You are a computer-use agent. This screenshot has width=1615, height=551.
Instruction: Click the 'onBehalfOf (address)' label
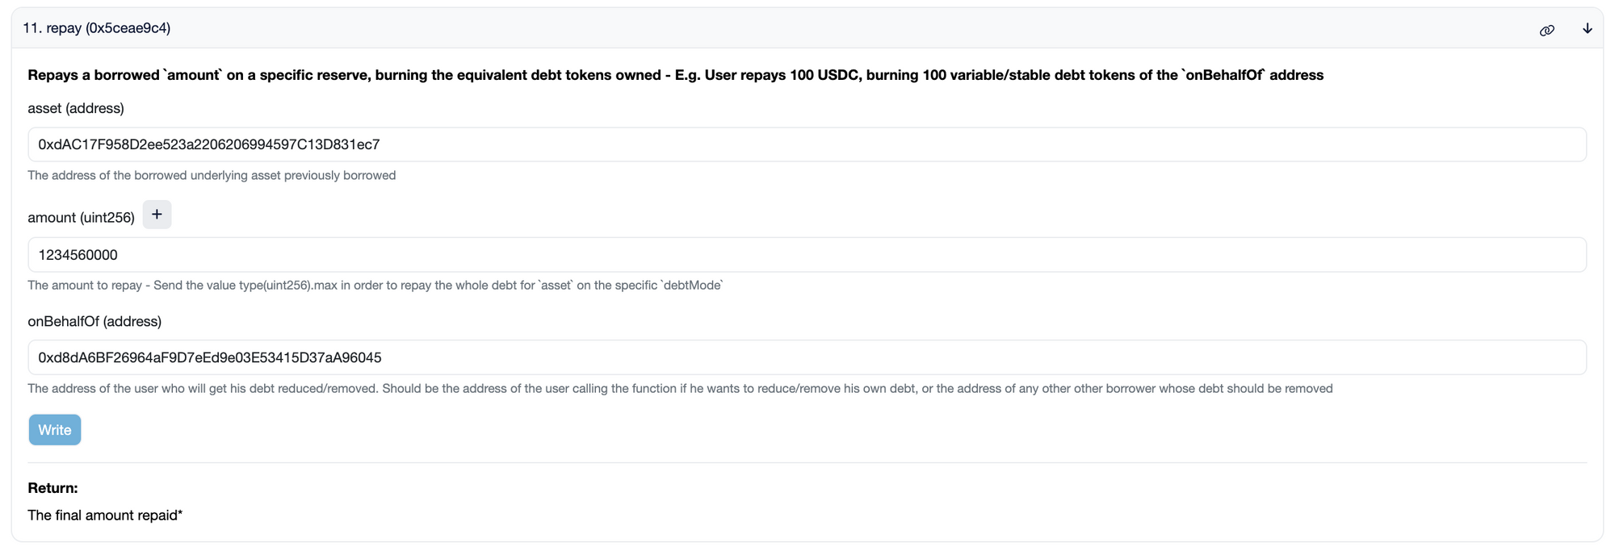[x=94, y=321]
